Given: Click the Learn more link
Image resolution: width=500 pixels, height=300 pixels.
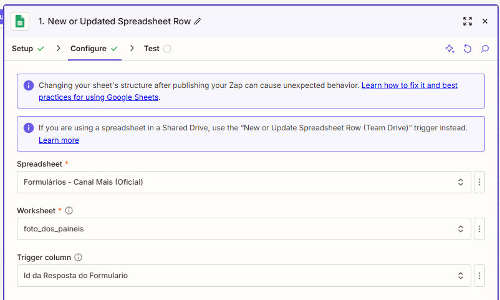Looking at the screenshot, I should click(59, 140).
